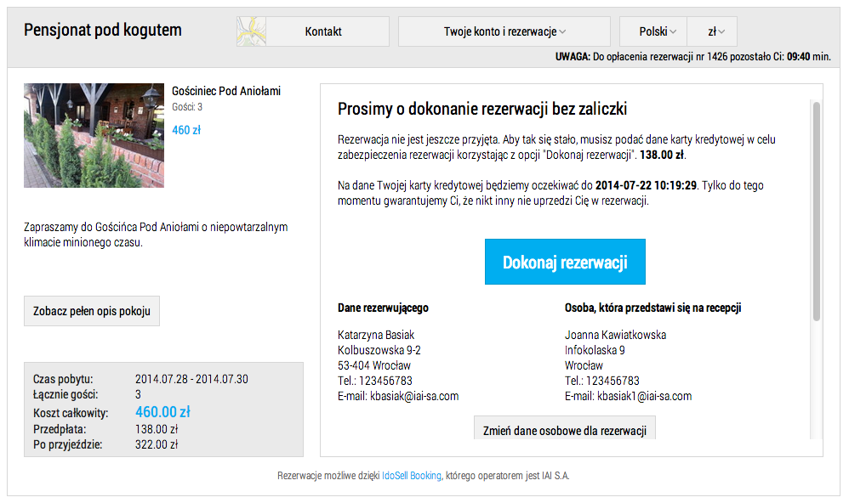Image resolution: width=849 pixels, height=503 pixels.
Task: Click the UWAGA payment countdown notice
Action: [x=693, y=57]
